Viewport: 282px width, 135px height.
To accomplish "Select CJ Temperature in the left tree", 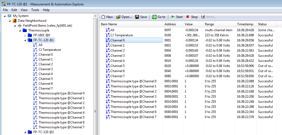I will click(x=50, y=50).
